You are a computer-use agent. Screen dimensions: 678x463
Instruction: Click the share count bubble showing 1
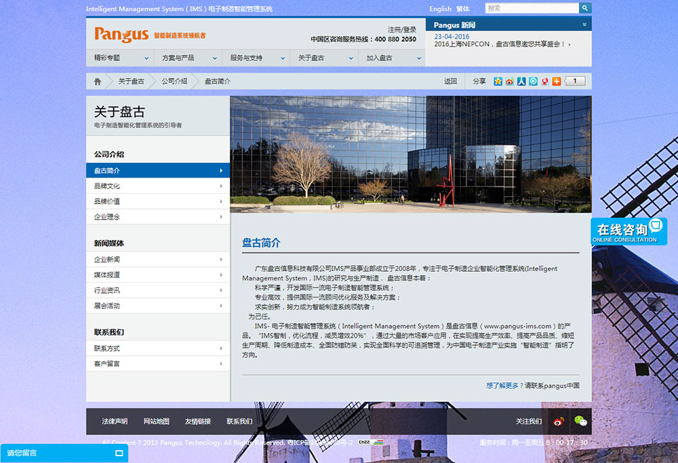575,81
